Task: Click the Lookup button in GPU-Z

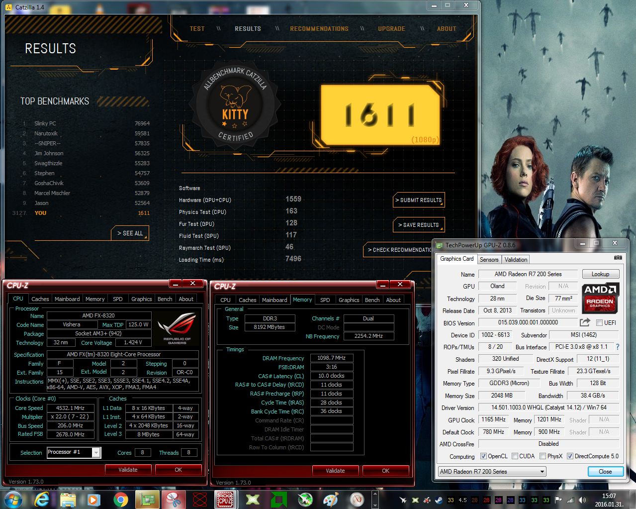Action: (x=600, y=274)
